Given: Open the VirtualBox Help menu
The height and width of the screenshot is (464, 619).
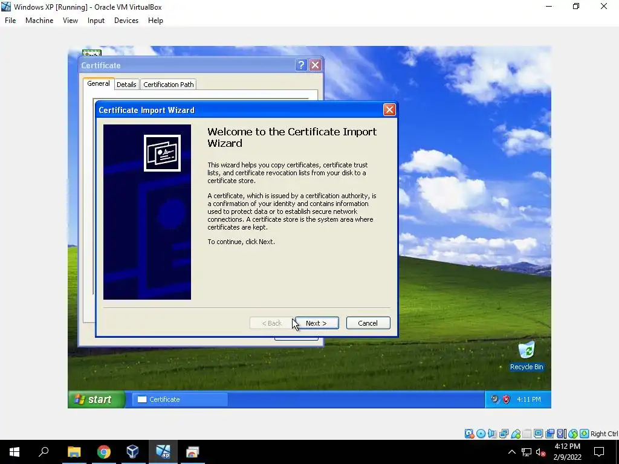Looking at the screenshot, I should pyautogui.click(x=155, y=21).
